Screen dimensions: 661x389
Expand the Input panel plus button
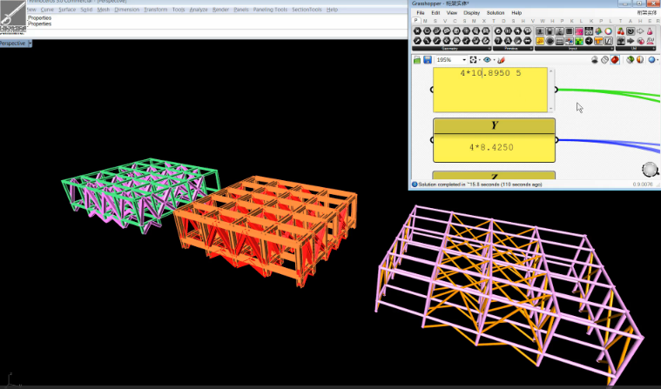(612, 49)
